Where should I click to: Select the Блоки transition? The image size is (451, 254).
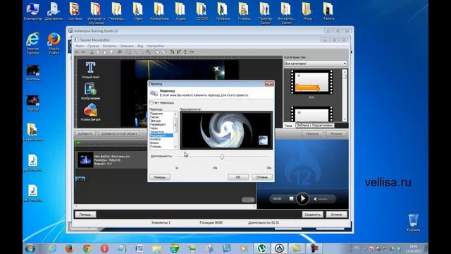point(154,143)
